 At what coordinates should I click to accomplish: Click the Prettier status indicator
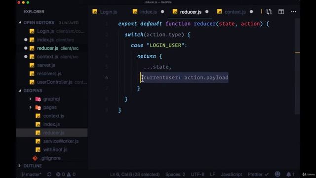[258, 175]
